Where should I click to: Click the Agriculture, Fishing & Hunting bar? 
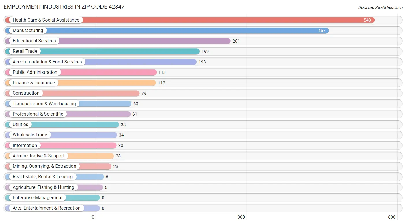[54, 187]
